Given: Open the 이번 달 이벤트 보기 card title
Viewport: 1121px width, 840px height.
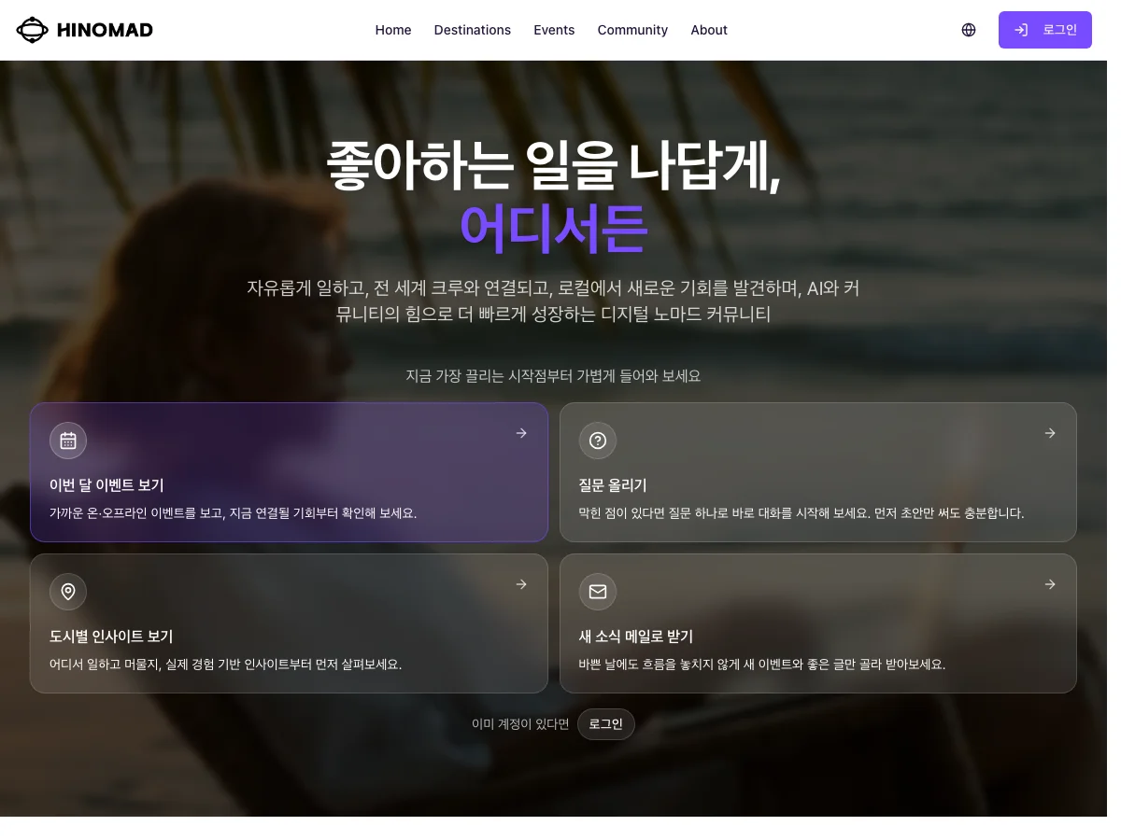Looking at the screenshot, I should tap(106, 485).
